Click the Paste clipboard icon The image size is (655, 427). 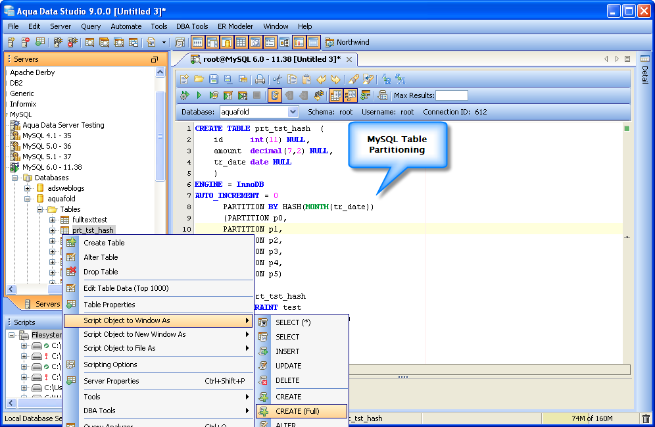pyautogui.click(x=306, y=79)
